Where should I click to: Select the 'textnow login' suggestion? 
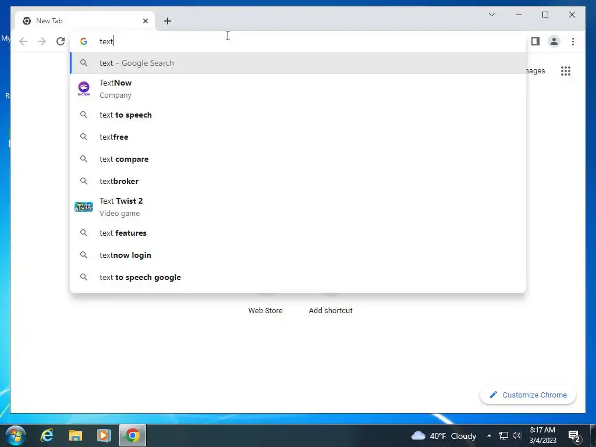click(x=299, y=255)
